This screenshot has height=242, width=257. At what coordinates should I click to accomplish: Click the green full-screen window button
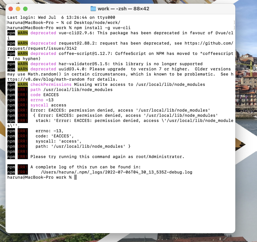click(x=25, y=9)
